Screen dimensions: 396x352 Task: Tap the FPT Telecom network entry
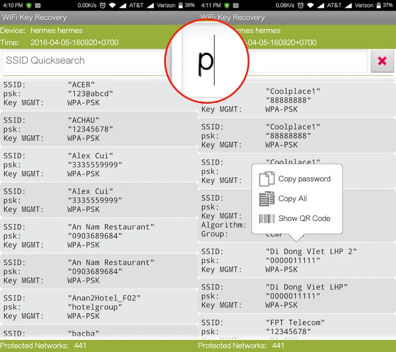(297, 327)
